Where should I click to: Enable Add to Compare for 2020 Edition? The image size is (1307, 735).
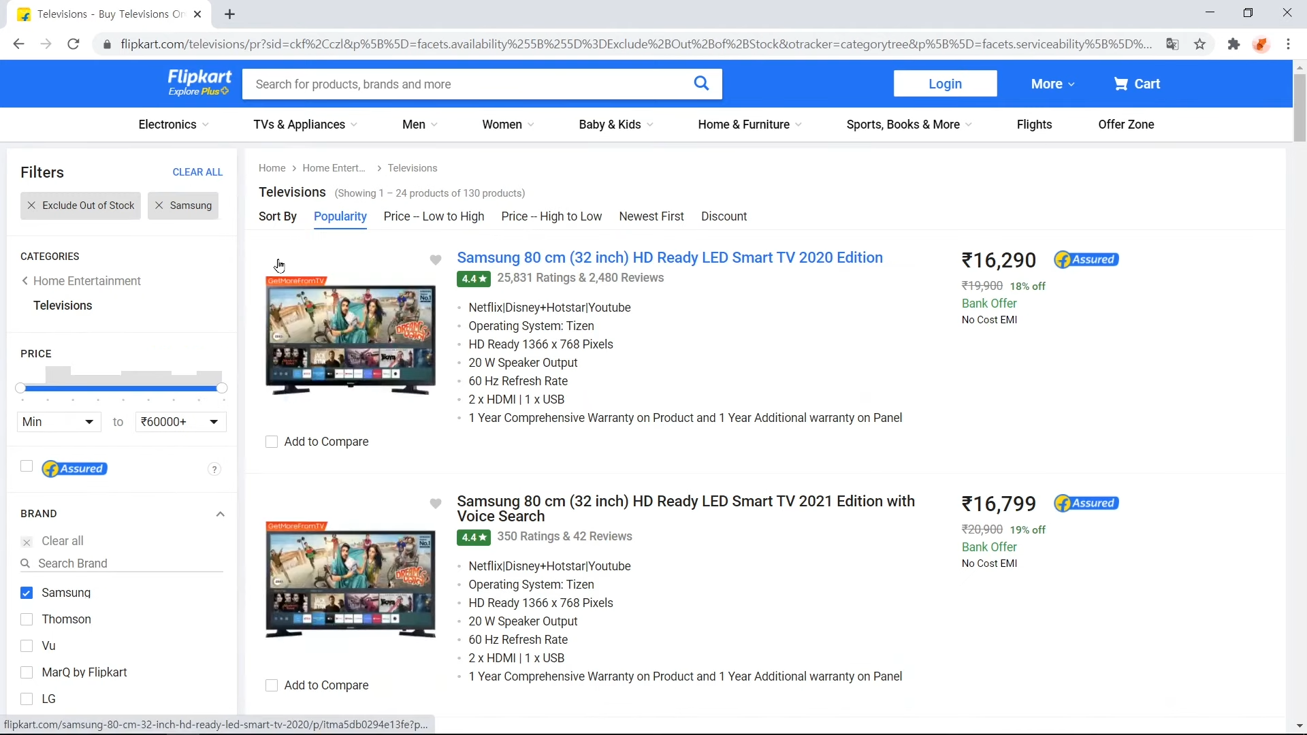pos(272,442)
